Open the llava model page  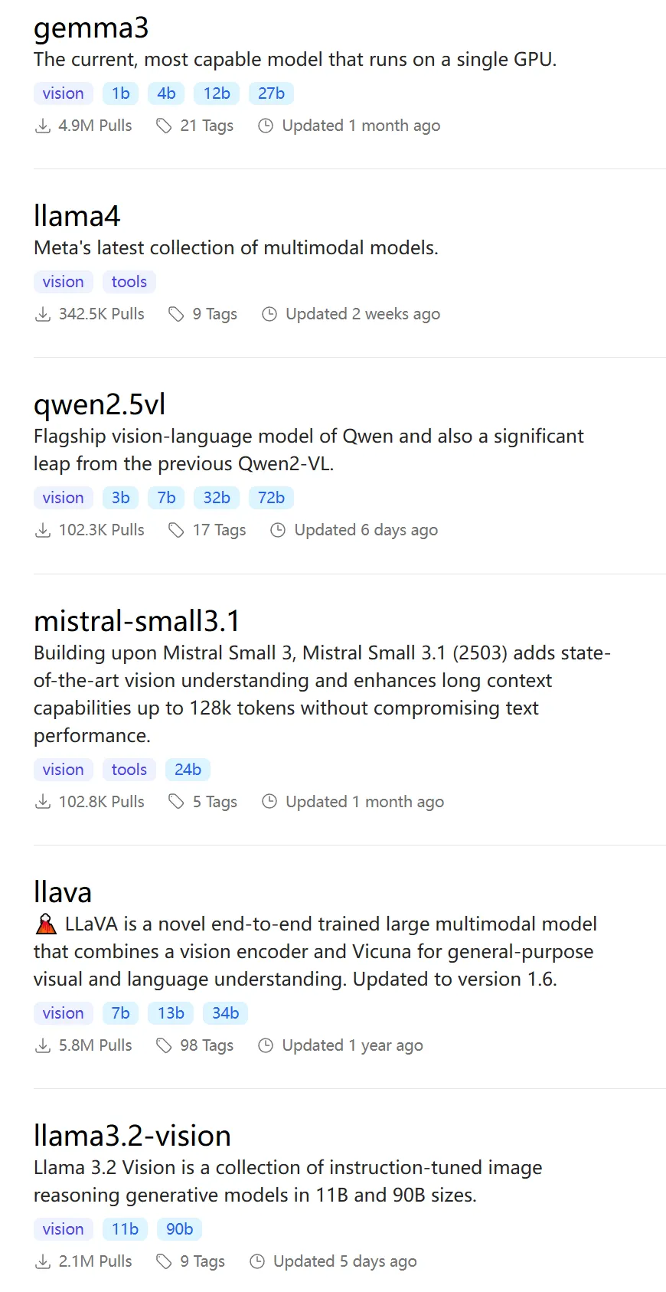click(x=62, y=891)
